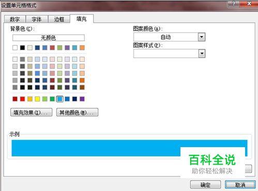
Task: Close the 设置单元格格式 dialog
Action: pos(249,4)
